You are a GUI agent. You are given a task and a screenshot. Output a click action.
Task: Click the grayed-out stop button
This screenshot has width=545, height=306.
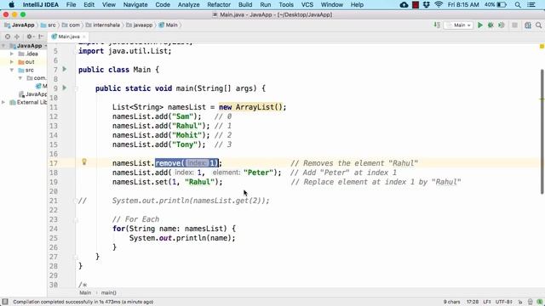514,25
